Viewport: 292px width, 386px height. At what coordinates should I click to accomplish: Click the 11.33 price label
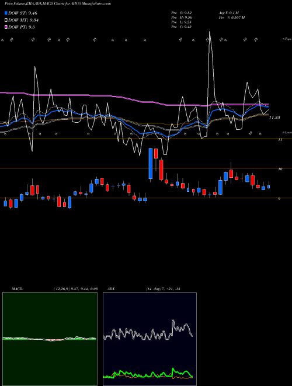(x=274, y=118)
